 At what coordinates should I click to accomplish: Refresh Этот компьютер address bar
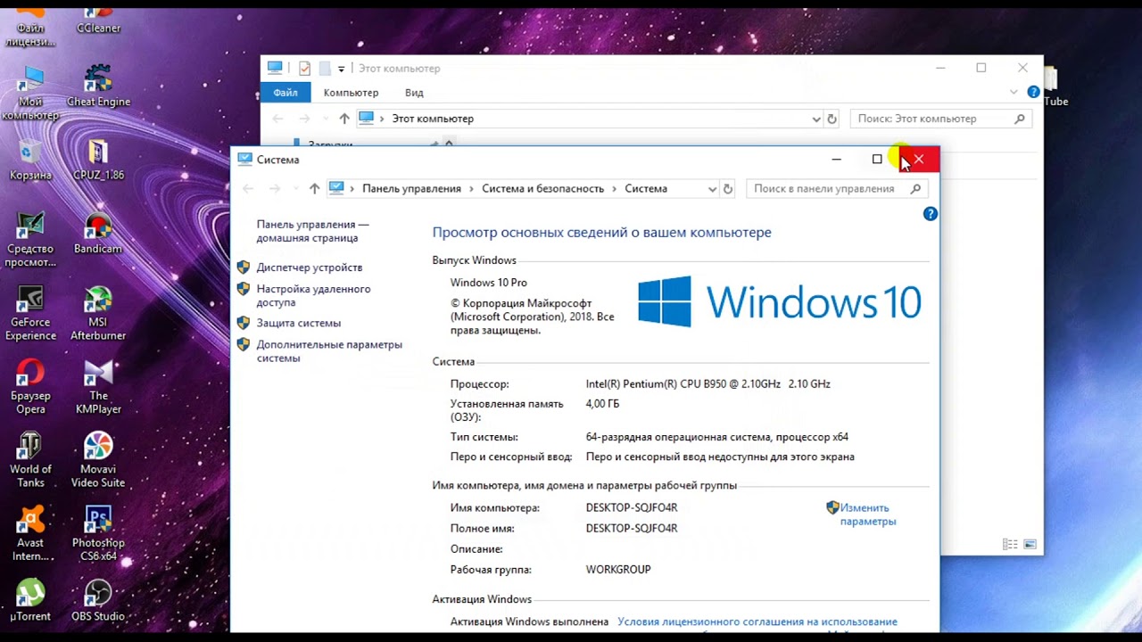832,119
